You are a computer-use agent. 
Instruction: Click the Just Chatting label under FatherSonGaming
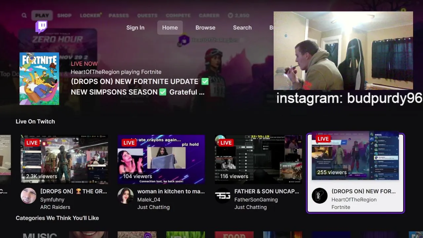tap(250, 207)
